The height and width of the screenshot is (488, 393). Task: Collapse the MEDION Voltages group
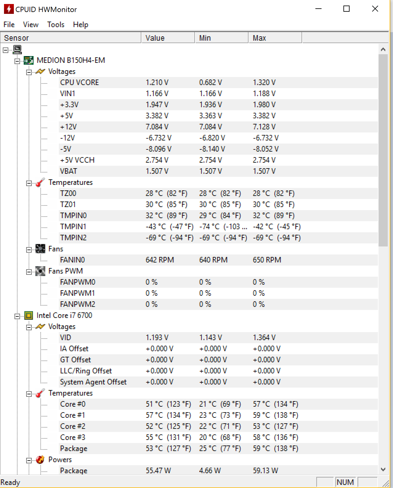coord(29,72)
